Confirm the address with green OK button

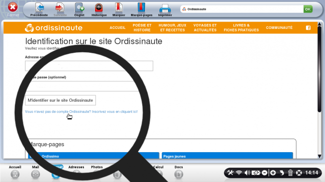[308, 9]
